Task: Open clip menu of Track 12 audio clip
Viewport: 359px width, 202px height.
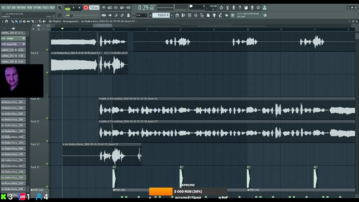Action: pos(64,144)
